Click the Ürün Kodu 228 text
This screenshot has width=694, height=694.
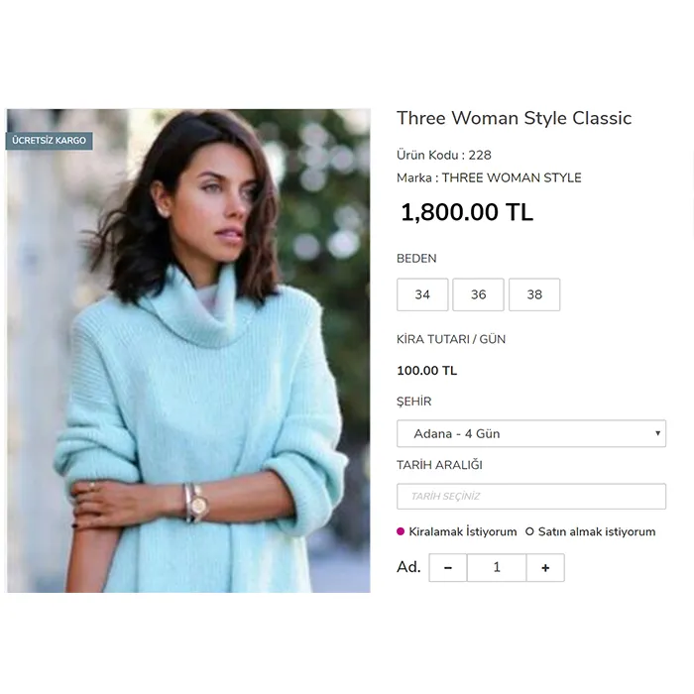[444, 155]
